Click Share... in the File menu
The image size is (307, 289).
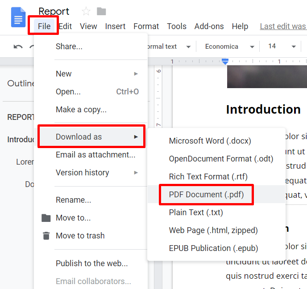tap(69, 47)
